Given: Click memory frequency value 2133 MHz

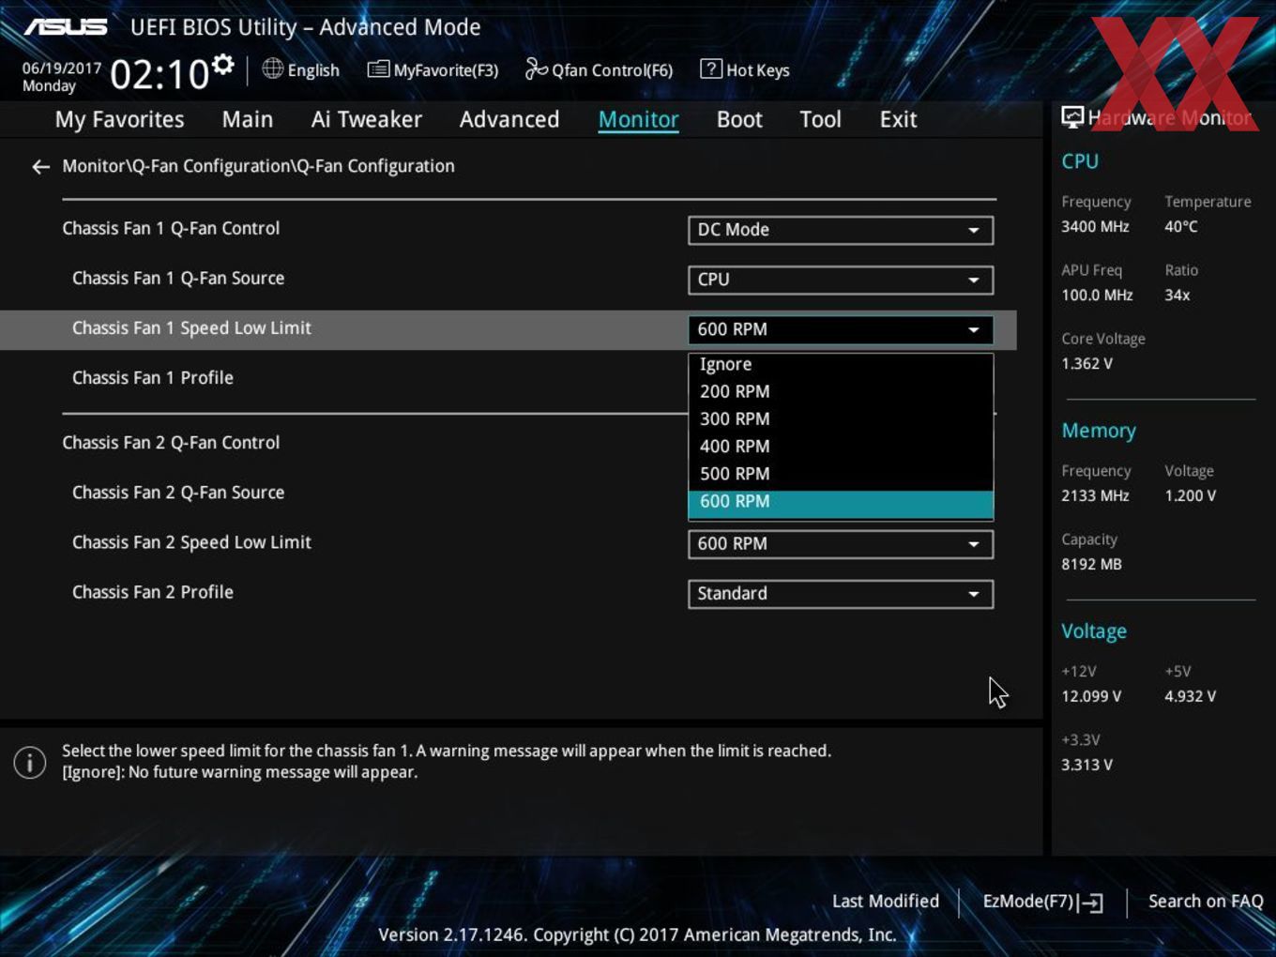Looking at the screenshot, I should point(1095,496).
